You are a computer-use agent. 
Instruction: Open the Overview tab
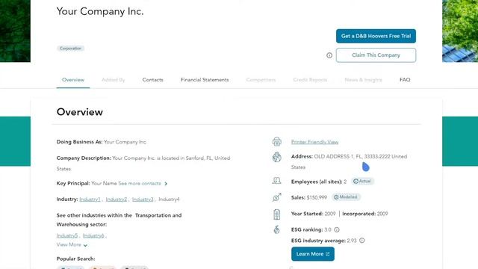[73, 80]
